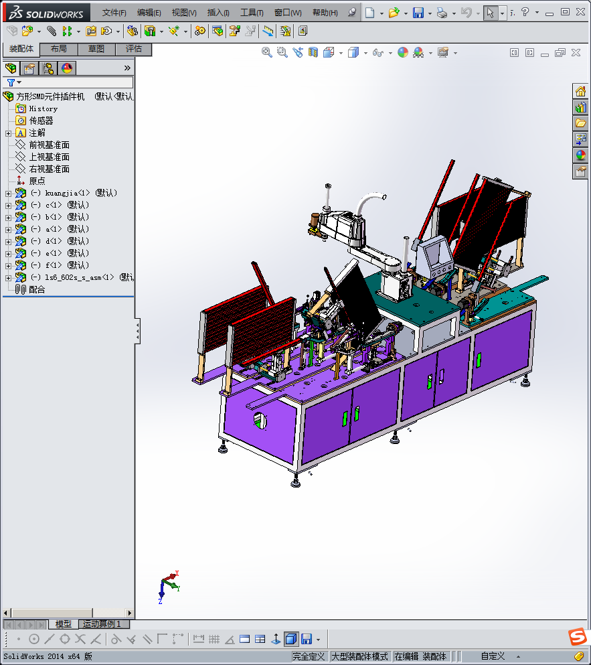The height and width of the screenshot is (665, 591).
Task: Click the Mate paperclip icon
Action: 52,31
